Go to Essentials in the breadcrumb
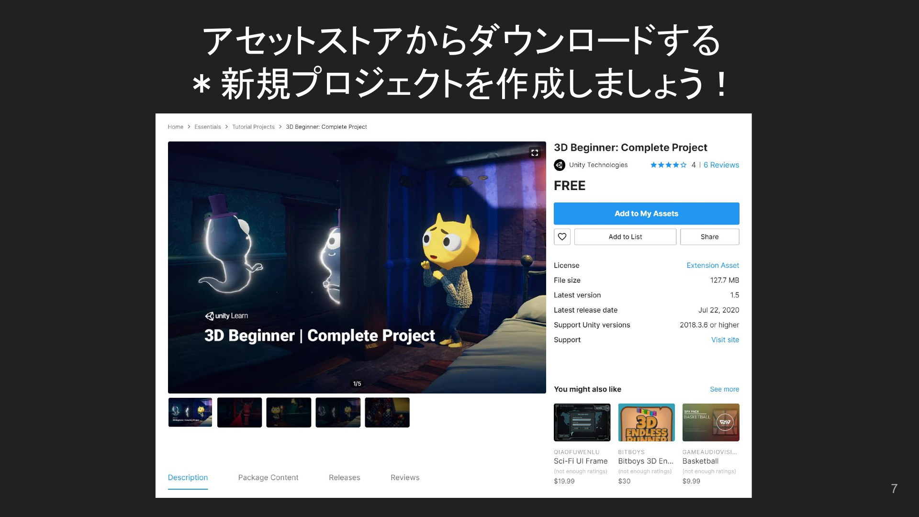 tap(207, 127)
